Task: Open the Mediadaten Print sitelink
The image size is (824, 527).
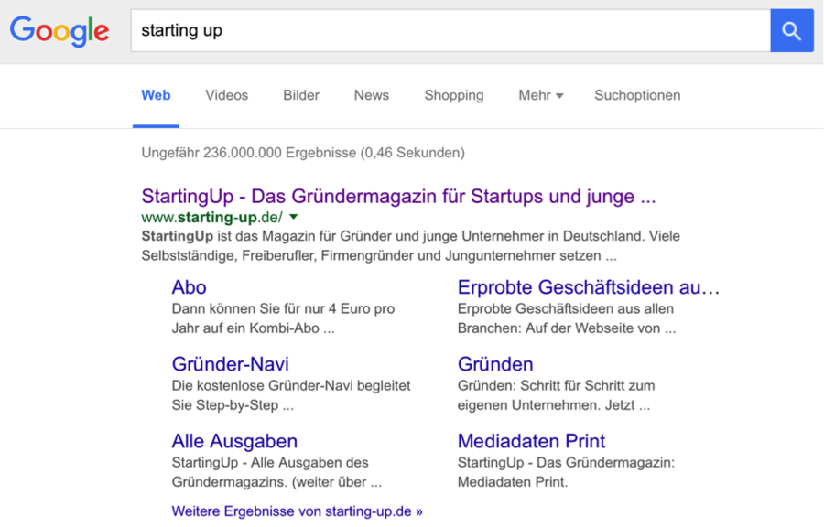Action: click(531, 441)
